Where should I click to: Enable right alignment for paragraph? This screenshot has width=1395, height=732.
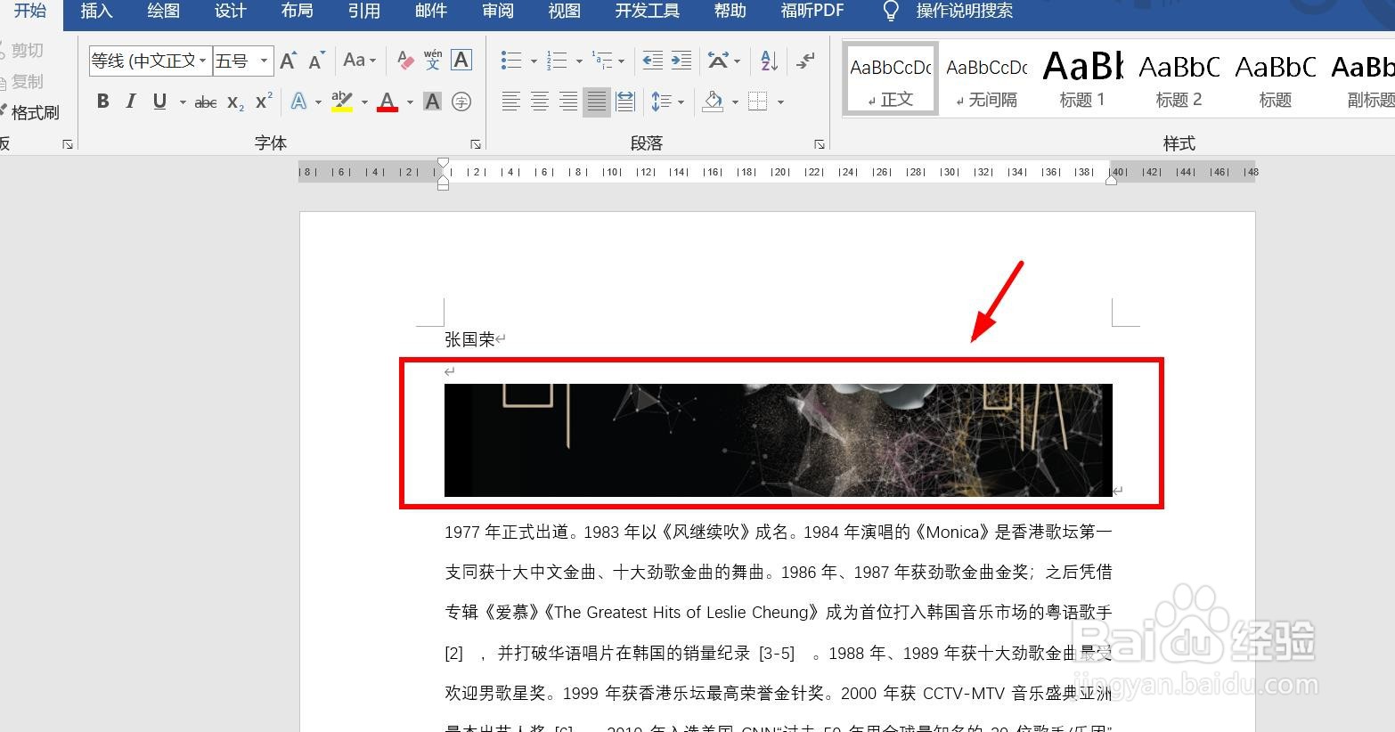568,101
